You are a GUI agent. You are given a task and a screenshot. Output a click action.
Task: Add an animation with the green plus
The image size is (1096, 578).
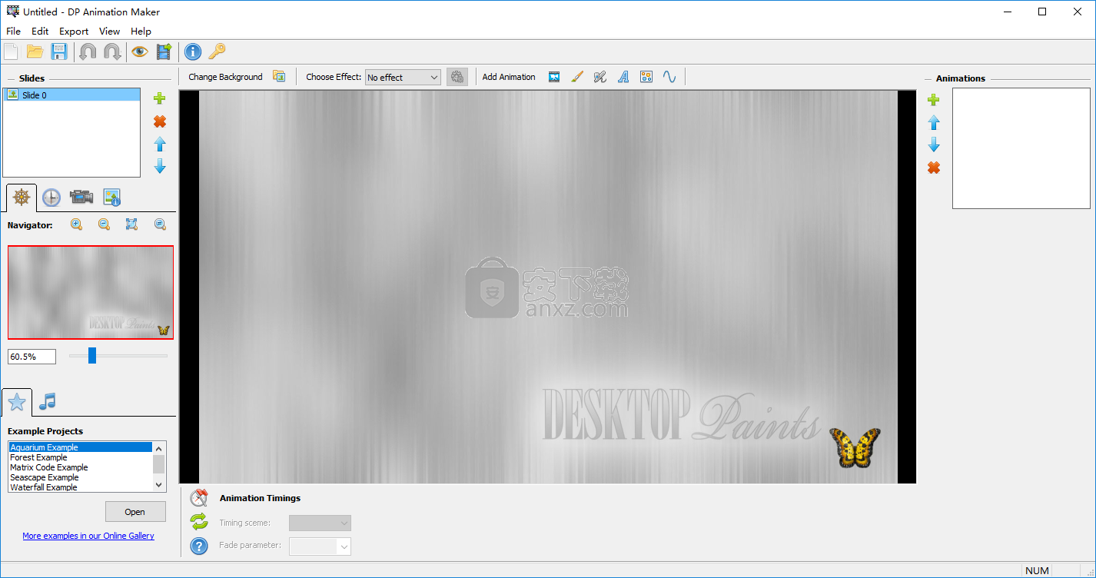pyautogui.click(x=934, y=100)
